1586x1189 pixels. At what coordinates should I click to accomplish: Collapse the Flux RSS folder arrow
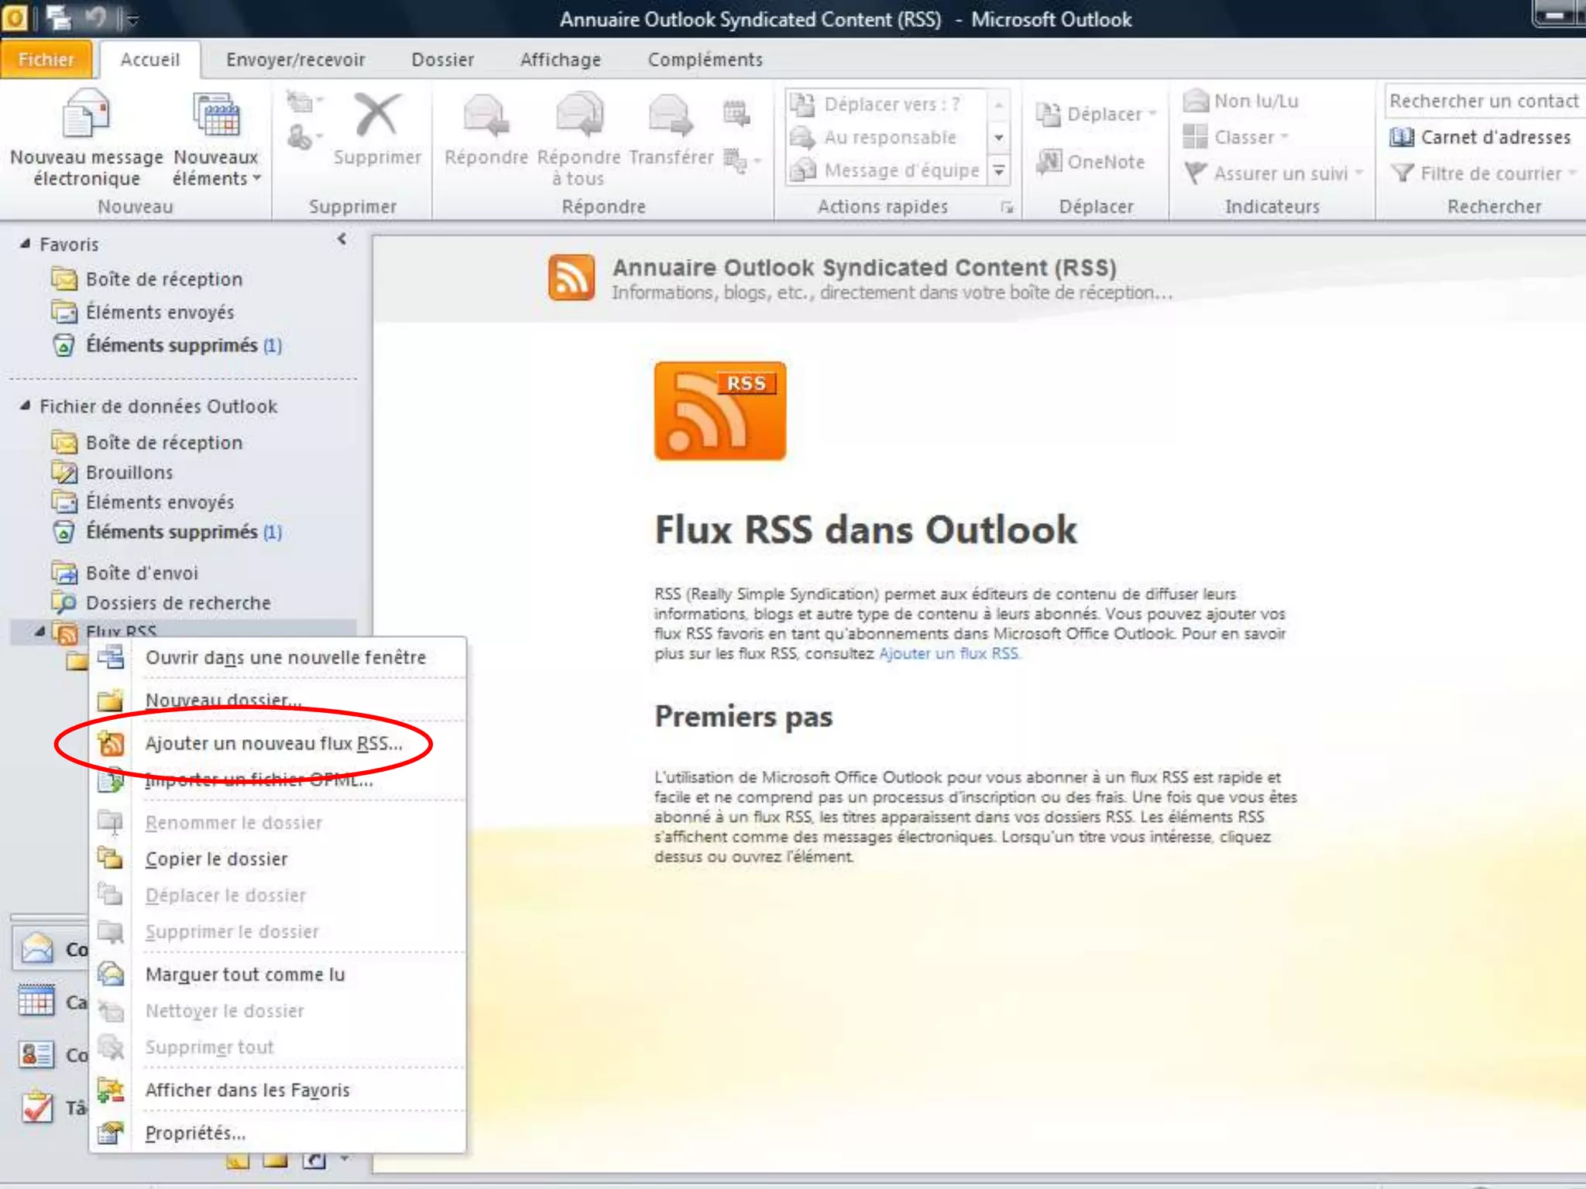pyautogui.click(x=40, y=631)
